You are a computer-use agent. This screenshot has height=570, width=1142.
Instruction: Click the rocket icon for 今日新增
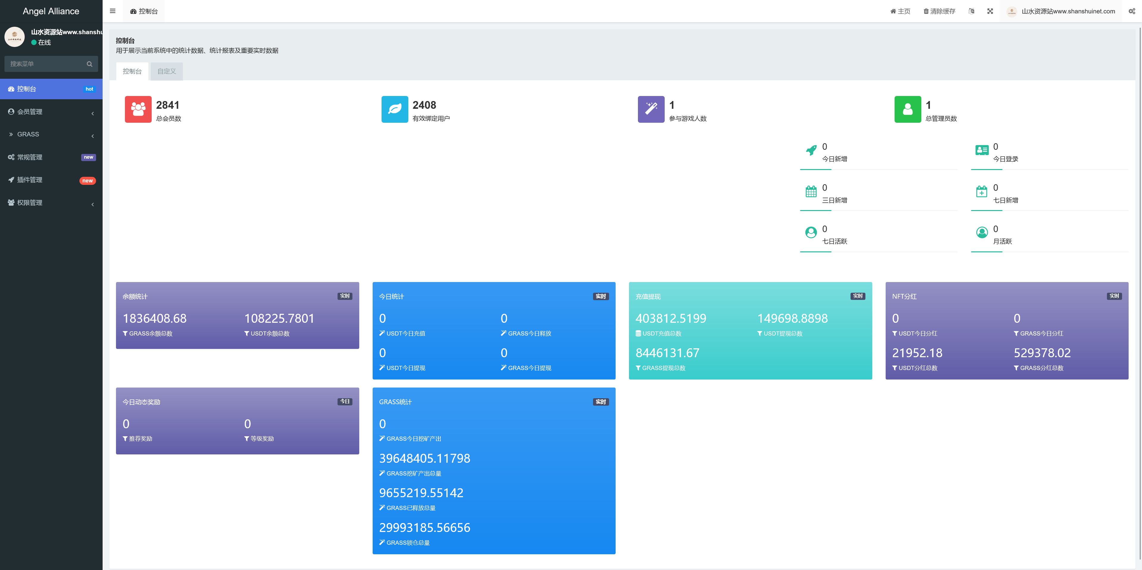click(811, 151)
